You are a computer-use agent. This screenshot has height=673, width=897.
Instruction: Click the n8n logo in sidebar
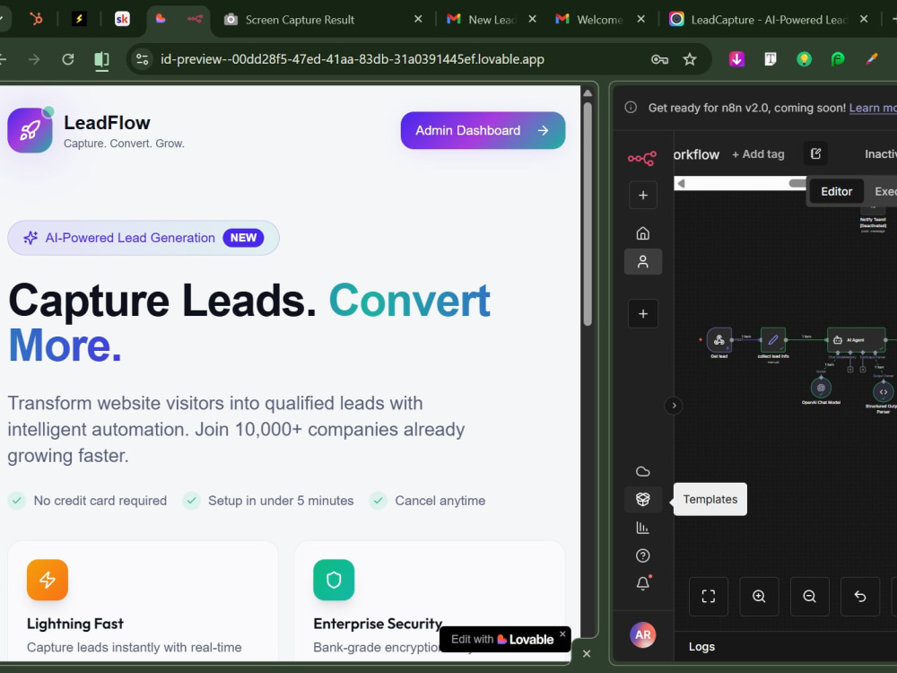pyautogui.click(x=642, y=159)
